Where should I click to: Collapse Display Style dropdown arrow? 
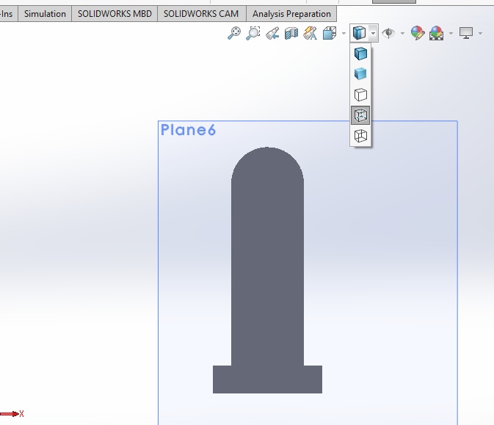click(x=373, y=33)
